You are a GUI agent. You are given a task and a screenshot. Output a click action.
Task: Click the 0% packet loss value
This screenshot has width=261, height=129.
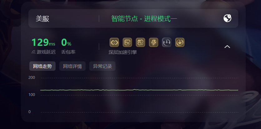[66, 42]
